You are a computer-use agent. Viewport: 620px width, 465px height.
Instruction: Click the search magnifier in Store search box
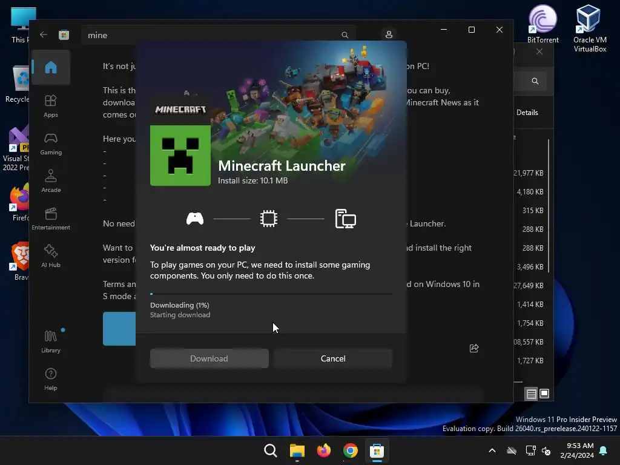[x=345, y=35]
